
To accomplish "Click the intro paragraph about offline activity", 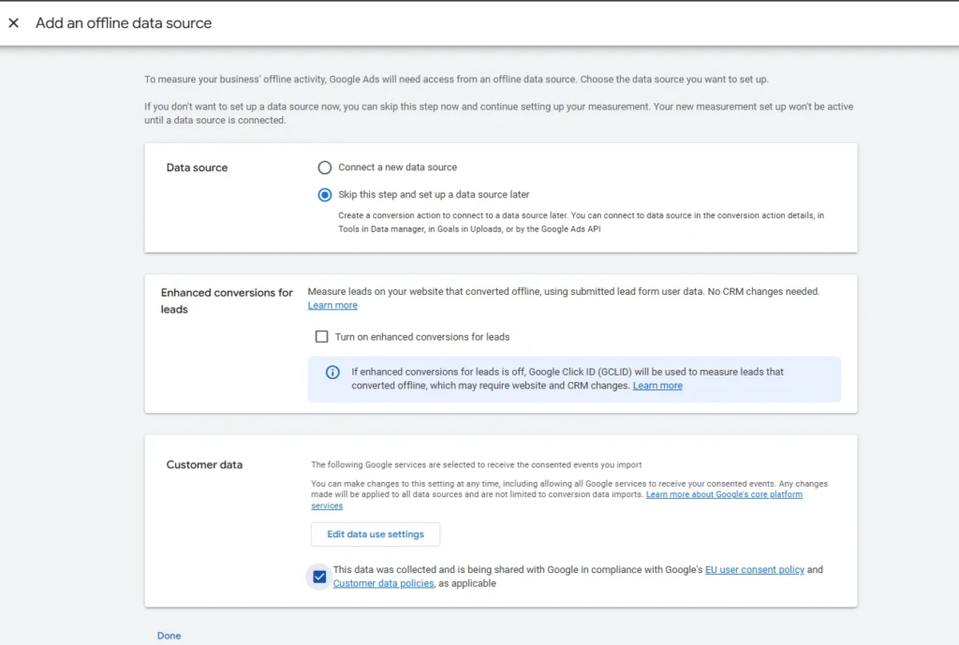I will pos(456,80).
